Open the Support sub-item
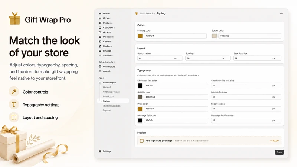Image resolution: width=297 pixels, height=167 pixels. [x=107, y=110]
